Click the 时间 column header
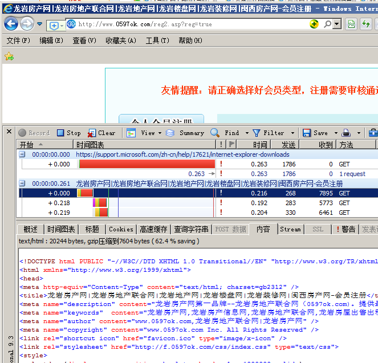The image size is (378, 363). (x=254, y=145)
